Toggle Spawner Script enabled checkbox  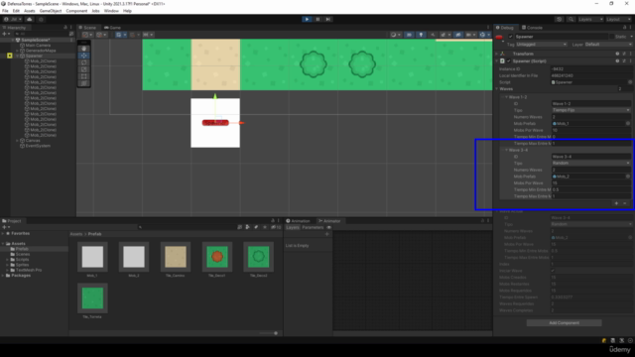coord(509,61)
